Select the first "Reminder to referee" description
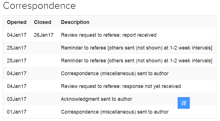 tap(136, 48)
